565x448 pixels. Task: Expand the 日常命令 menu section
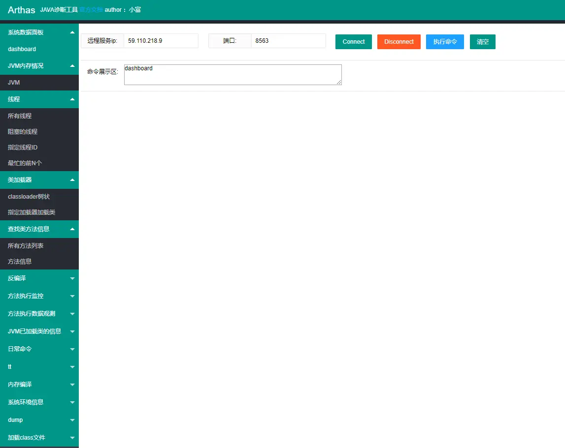[39, 349]
